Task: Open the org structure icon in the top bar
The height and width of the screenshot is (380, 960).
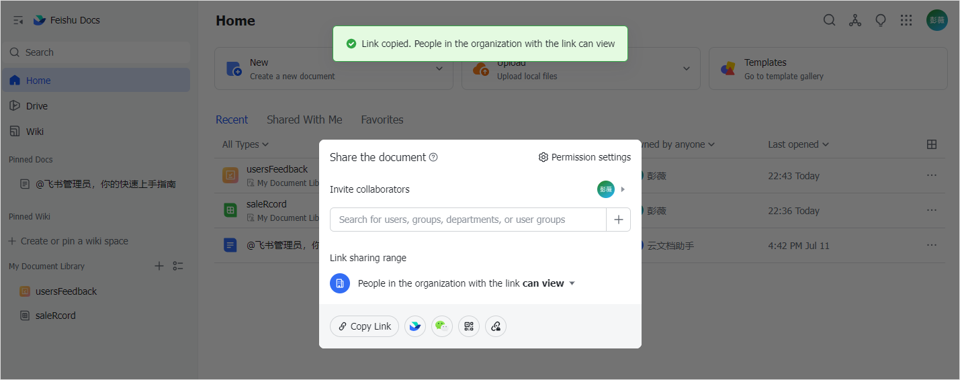Action: (x=855, y=20)
